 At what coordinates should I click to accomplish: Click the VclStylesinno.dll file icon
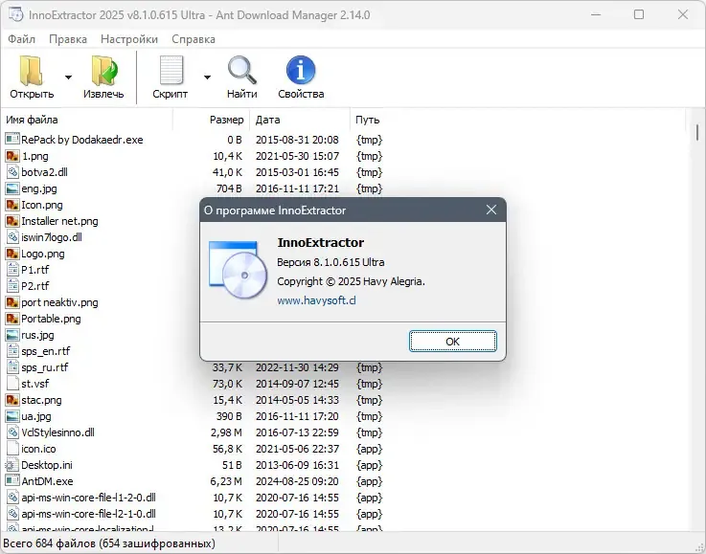[x=12, y=432]
